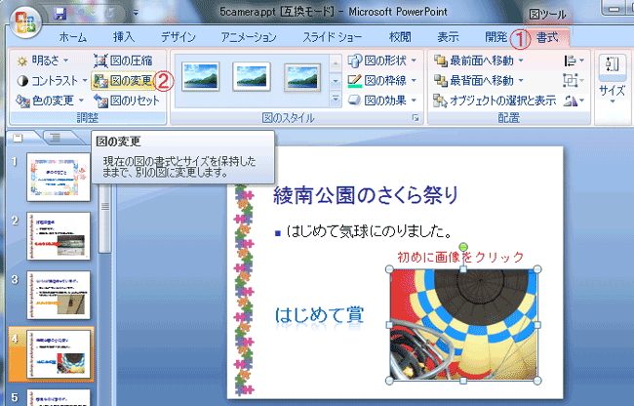Image resolution: width=634 pixels, height=406 pixels.
Task: Open the 図の効果 picture effects menu
Action: [x=382, y=101]
